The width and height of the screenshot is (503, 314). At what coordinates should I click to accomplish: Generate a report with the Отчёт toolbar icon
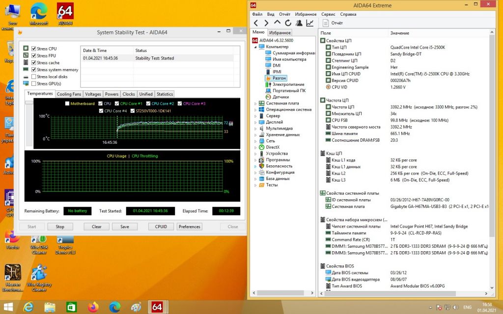(333, 23)
